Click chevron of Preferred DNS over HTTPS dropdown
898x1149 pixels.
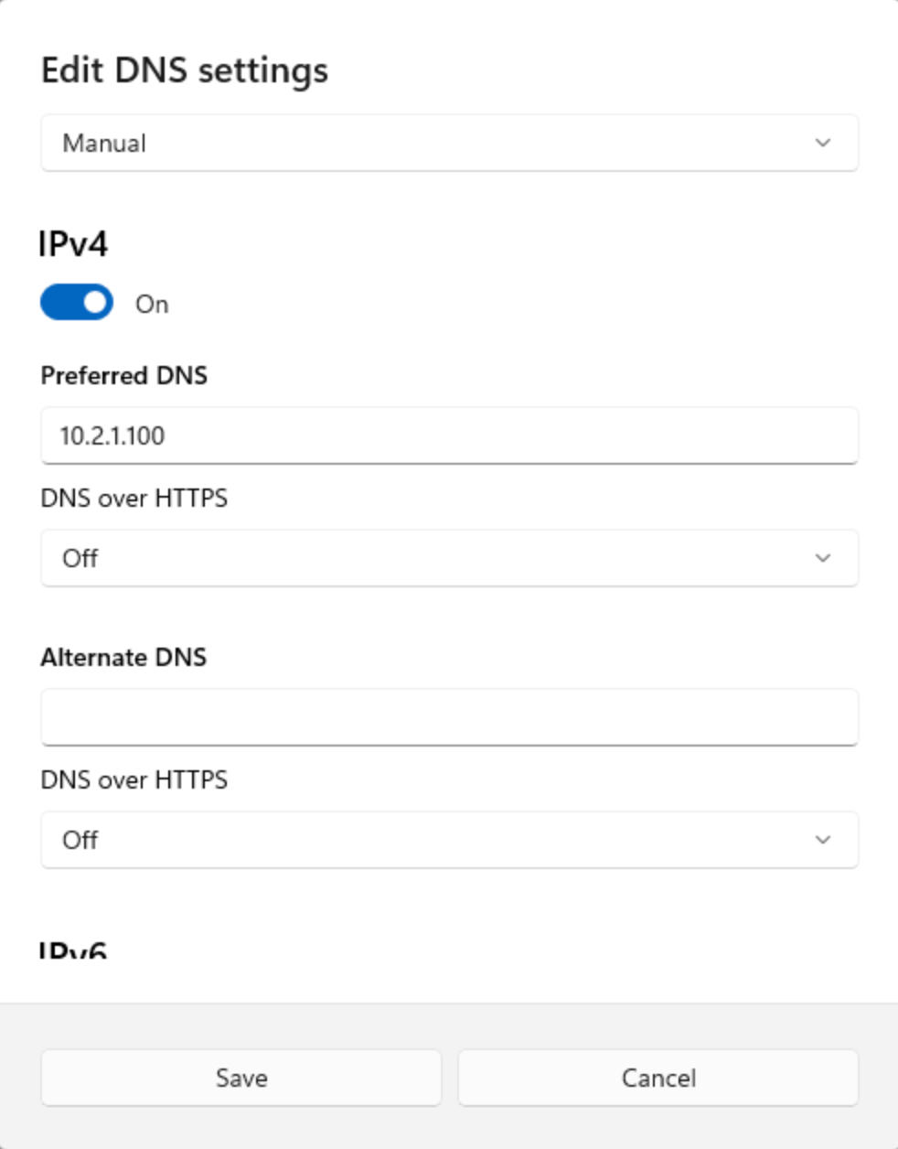click(x=822, y=558)
